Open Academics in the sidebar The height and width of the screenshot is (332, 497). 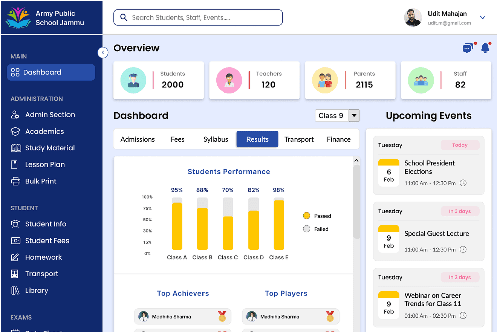(x=37, y=132)
